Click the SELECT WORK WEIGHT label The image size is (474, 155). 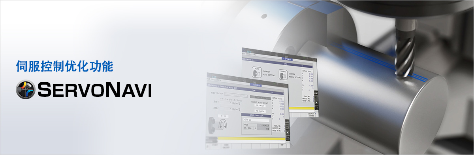pyautogui.click(x=260, y=102)
